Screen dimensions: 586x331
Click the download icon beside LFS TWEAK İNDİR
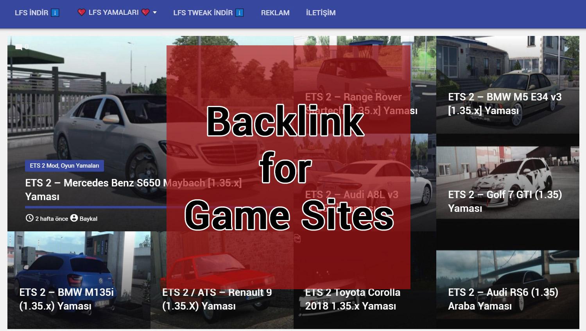coord(238,12)
